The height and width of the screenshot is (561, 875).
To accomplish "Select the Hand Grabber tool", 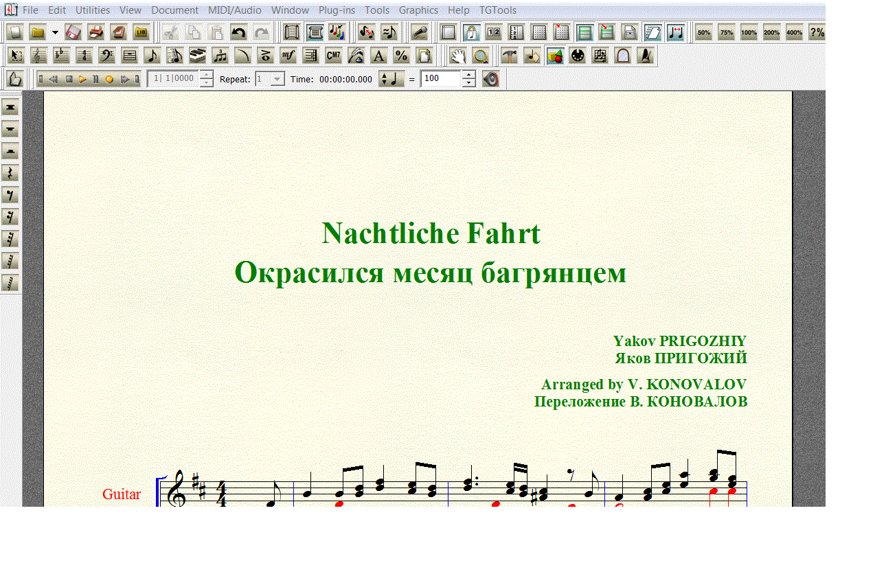I will coord(458,56).
